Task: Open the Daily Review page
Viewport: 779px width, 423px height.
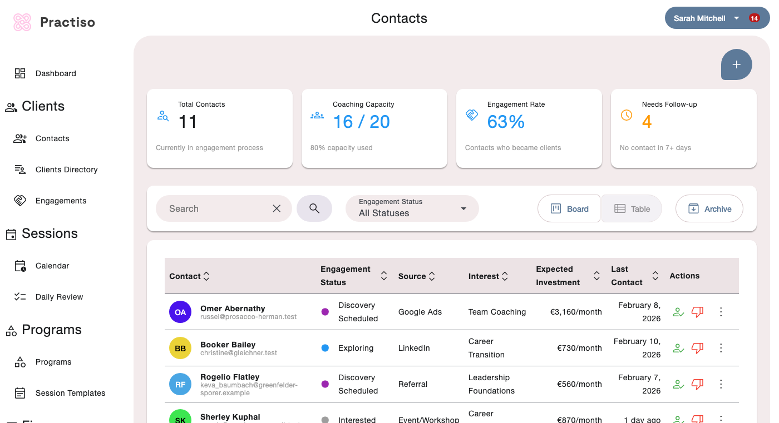Action: click(x=59, y=297)
